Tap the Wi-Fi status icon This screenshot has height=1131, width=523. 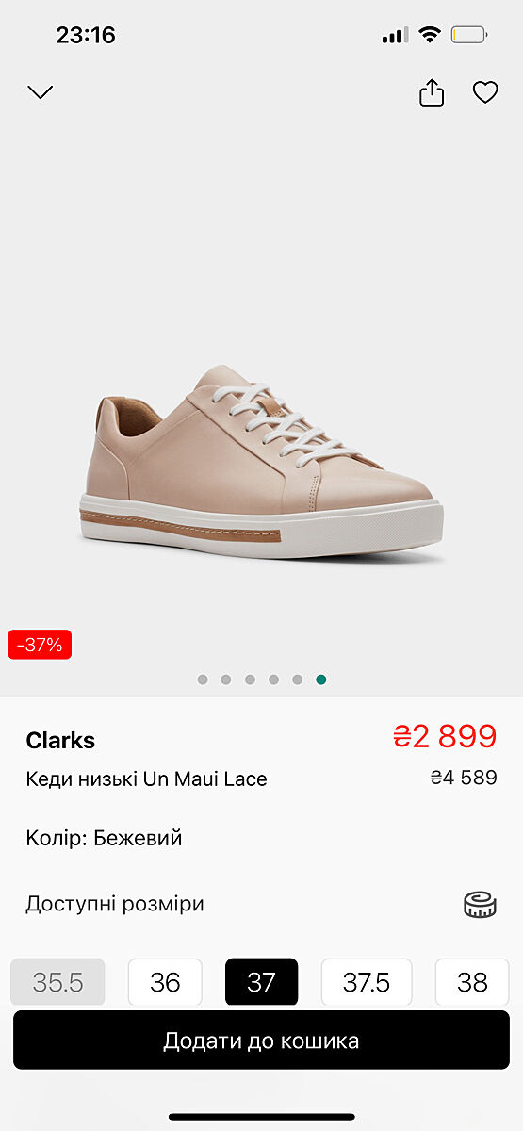coord(430,36)
